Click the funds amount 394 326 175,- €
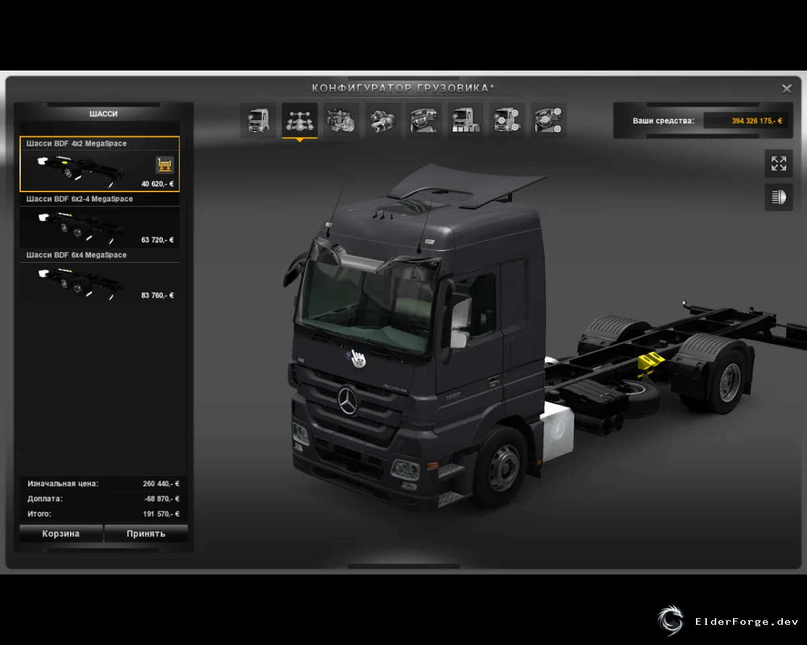 757,121
